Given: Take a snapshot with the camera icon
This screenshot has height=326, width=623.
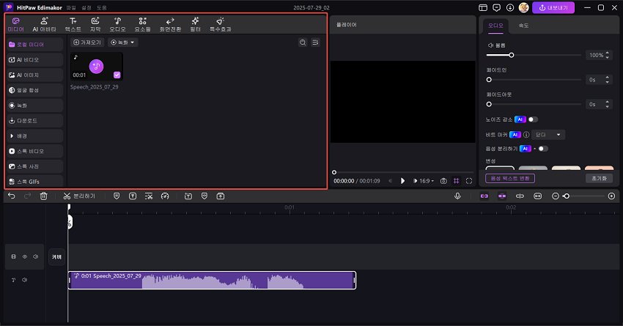Looking at the screenshot, I should [x=443, y=180].
